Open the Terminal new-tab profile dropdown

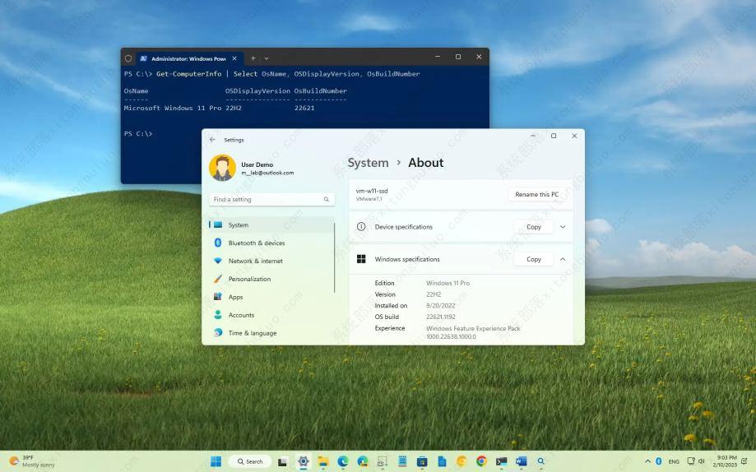click(267, 58)
